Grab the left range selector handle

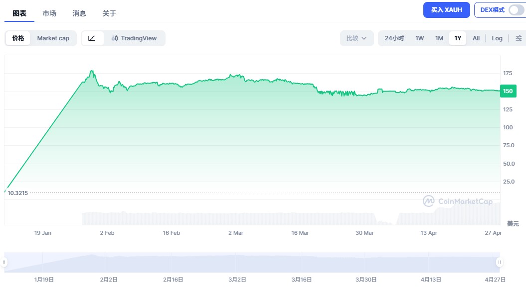pos(4,262)
